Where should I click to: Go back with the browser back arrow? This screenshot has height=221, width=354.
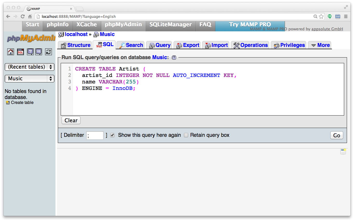pyautogui.click(x=8, y=16)
